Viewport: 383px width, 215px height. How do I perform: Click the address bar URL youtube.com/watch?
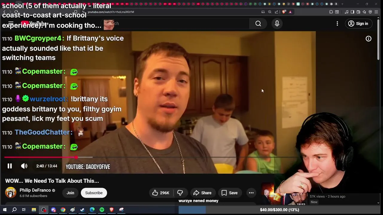[x=111, y=12]
